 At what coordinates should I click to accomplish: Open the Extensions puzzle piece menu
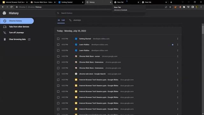pyautogui.click(x=184, y=7)
